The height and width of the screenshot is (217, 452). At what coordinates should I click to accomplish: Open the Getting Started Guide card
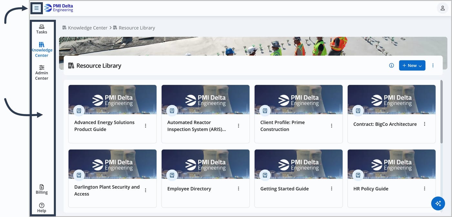(x=299, y=178)
